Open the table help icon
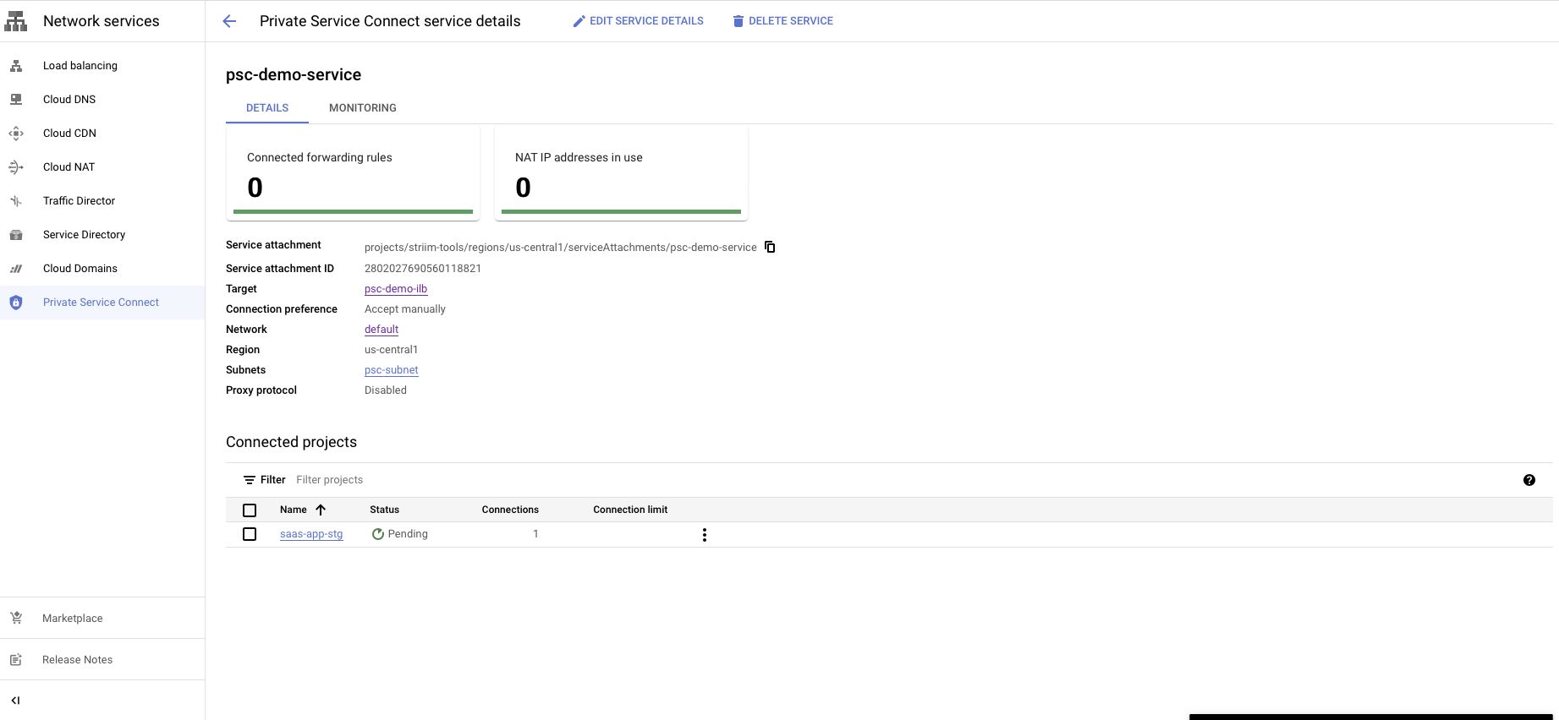Image resolution: width=1559 pixels, height=720 pixels. point(1529,480)
